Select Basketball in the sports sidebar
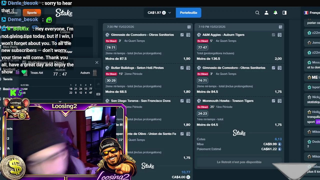Screen dimensions: 320x180 pos(11,89)
